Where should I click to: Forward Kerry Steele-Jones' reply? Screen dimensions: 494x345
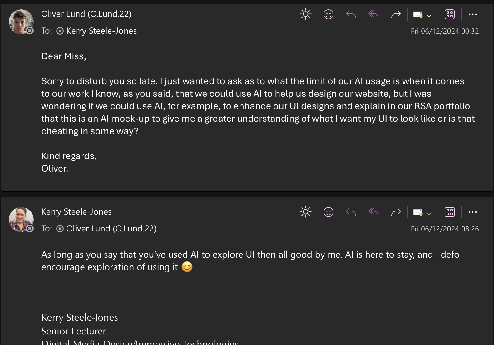(396, 212)
